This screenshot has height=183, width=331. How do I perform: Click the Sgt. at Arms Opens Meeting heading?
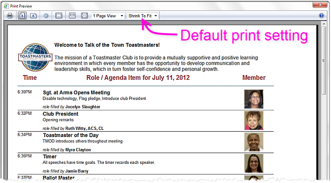[76, 92]
